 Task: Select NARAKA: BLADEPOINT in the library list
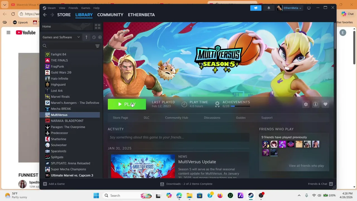click(x=67, y=121)
